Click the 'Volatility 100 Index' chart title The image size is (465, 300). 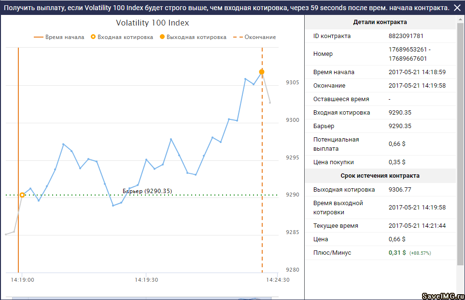click(x=153, y=23)
